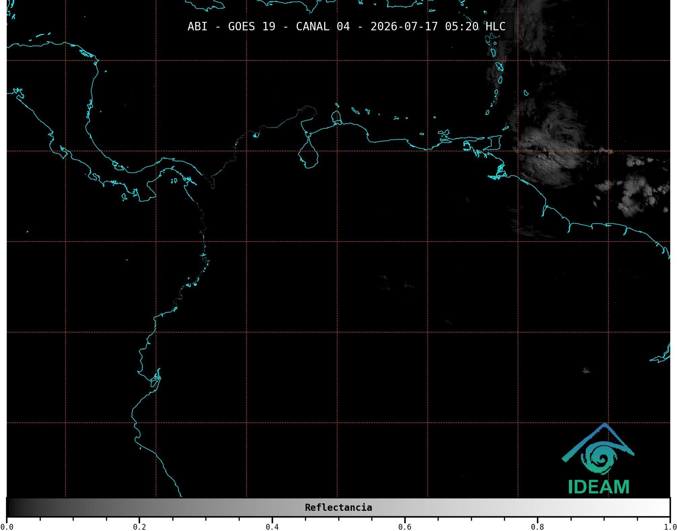Click the '0.6' colorbar tick label
The image size is (677, 531).
405,527
